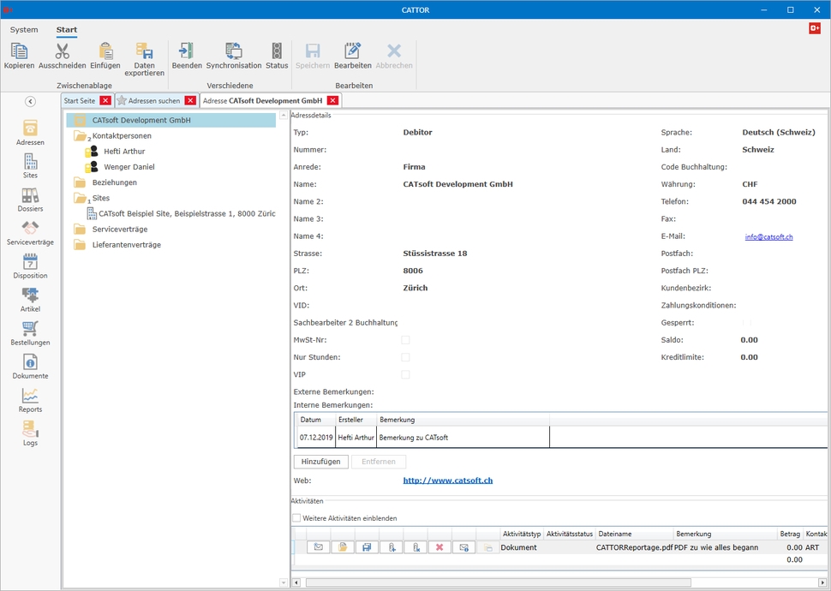Switch to the System ribbon tab
The height and width of the screenshot is (591, 831).
tap(24, 30)
